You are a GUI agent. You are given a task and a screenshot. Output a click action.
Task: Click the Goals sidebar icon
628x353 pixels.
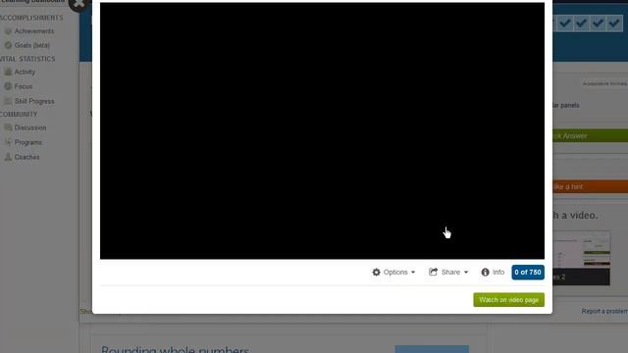pyautogui.click(x=8, y=45)
